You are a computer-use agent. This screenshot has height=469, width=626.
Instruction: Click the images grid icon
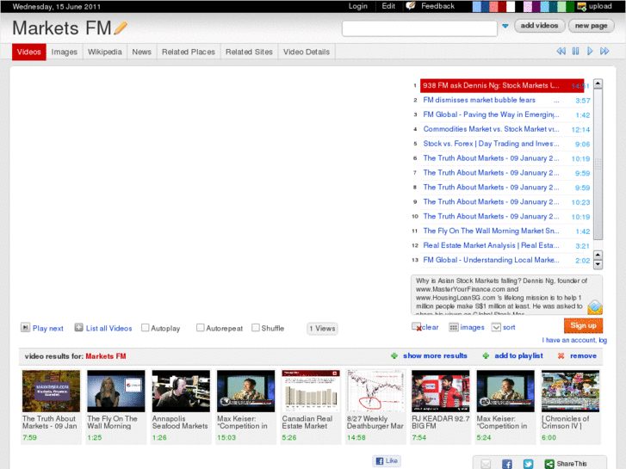coord(453,327)
